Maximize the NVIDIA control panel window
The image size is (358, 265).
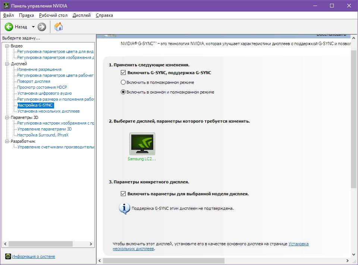point(332,6)
